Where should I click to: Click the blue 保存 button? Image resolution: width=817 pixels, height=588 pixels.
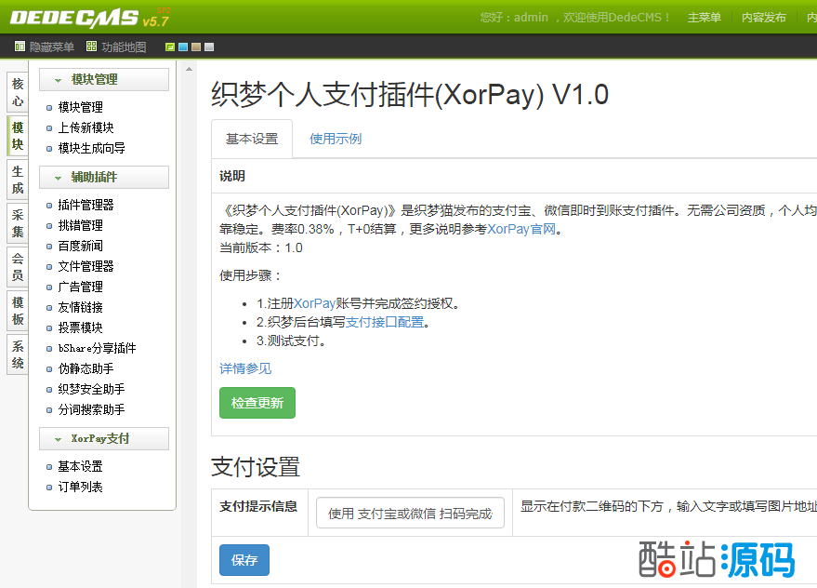point(244,560)
